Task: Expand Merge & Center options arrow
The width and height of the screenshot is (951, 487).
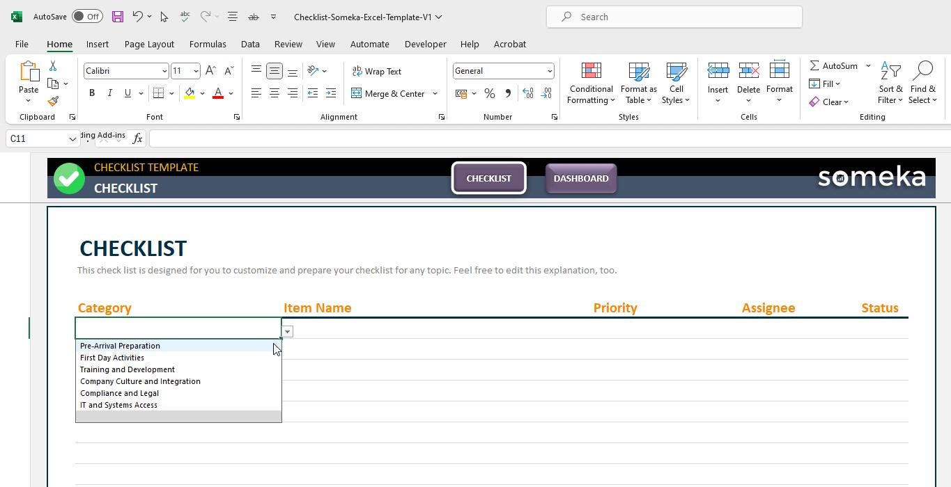Action: 435,93
